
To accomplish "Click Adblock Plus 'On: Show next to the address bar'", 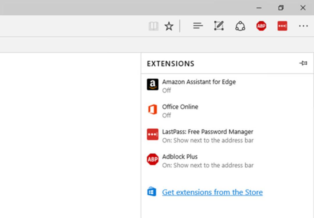I will [208, 165].
